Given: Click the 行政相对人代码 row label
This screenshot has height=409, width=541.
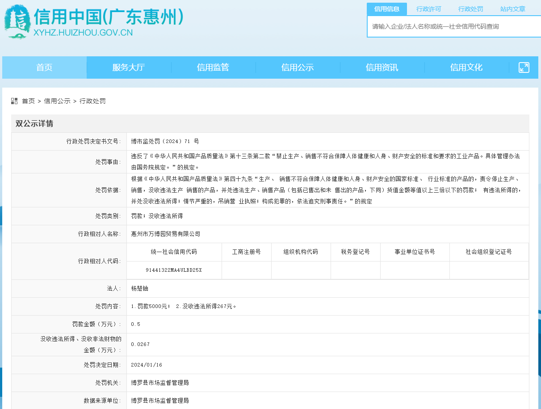Looking at the screenshot, I should [100, 261].
